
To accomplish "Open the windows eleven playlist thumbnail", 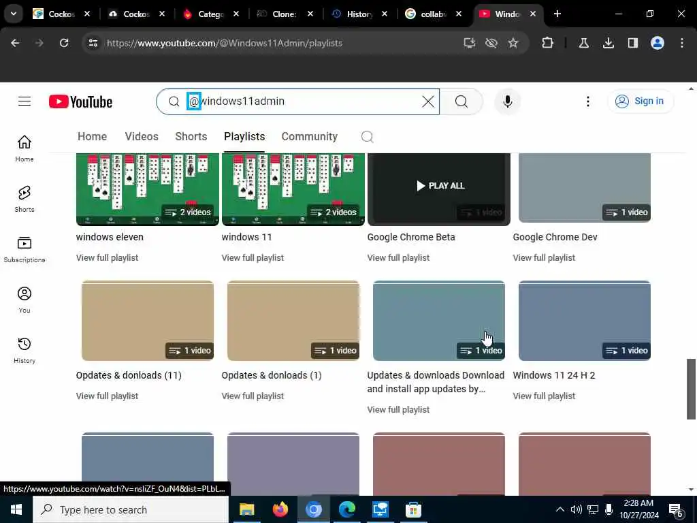I will click(x=148, y=189).
